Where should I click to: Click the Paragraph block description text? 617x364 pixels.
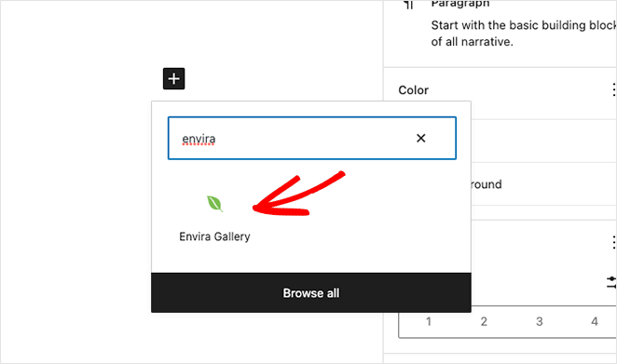524,34
